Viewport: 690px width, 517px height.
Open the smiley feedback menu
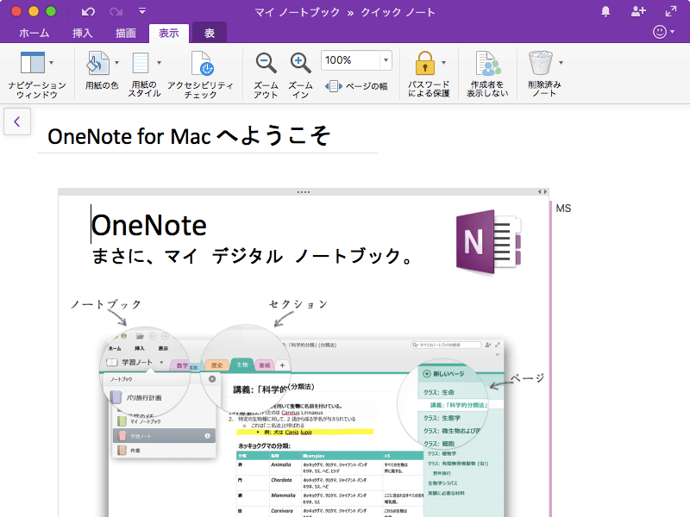pyautogui.click(x=663, y=32)
